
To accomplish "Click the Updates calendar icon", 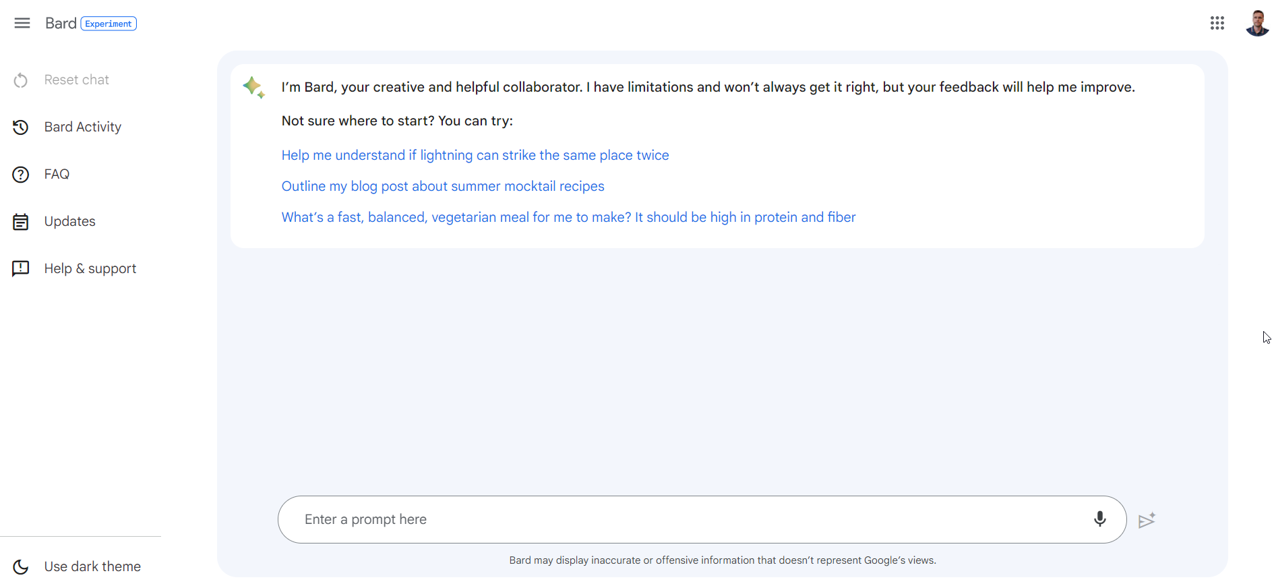I will pyautogui.click(x=21, y=222).
